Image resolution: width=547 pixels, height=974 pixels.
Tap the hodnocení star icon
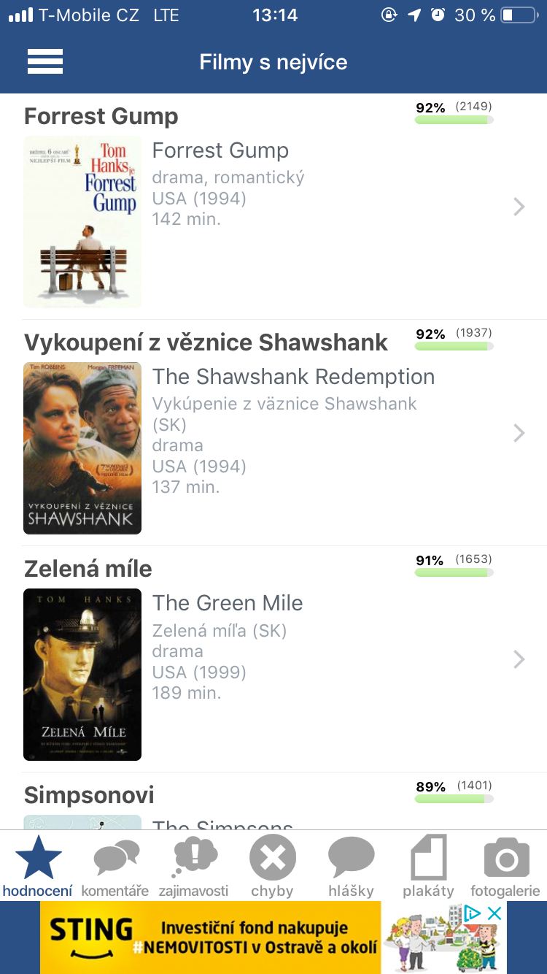point(38,858)
